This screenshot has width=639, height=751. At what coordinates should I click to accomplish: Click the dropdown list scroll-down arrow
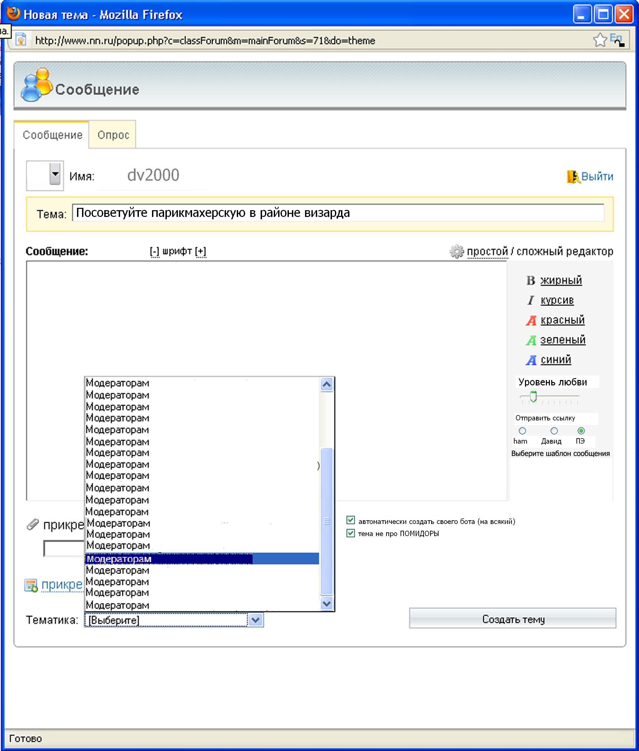click(x=327, y=604)
